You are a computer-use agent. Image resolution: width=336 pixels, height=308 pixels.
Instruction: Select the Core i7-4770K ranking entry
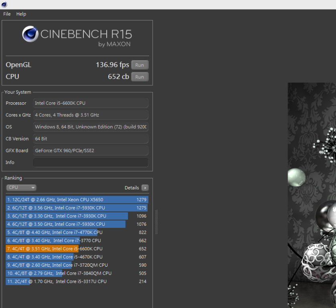click(x=77, y=232)
